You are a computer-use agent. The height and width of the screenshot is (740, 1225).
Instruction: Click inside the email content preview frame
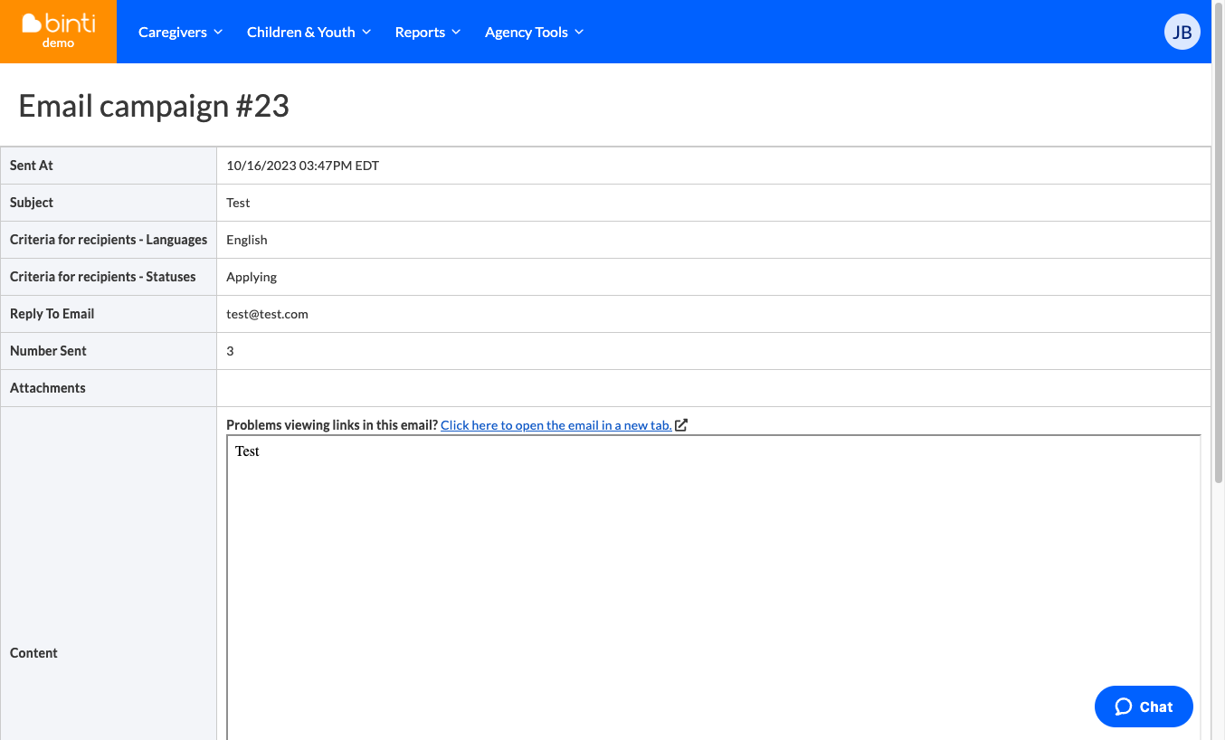click(x=713, y=588)
